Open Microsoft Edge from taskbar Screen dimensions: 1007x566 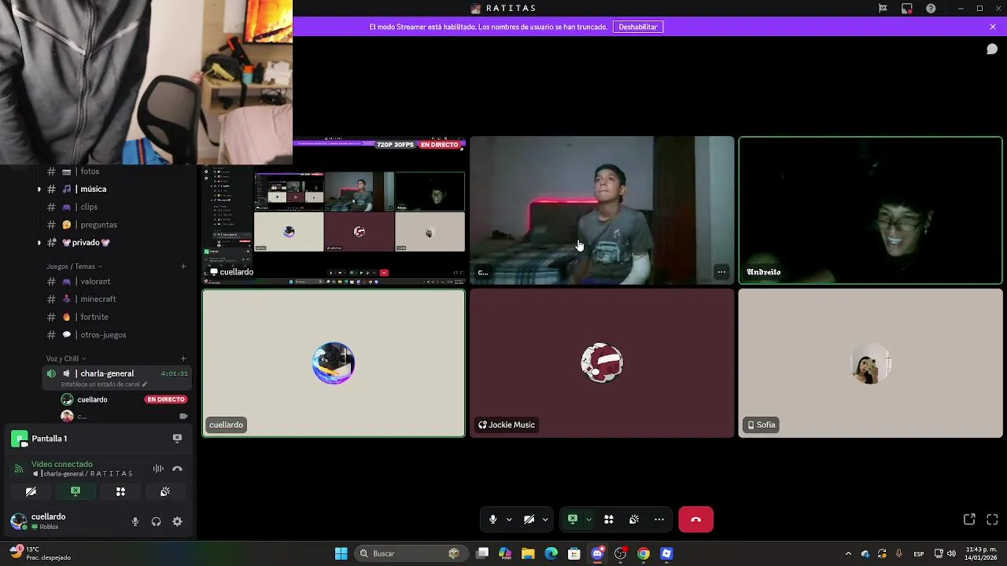[x=551, y=553]
